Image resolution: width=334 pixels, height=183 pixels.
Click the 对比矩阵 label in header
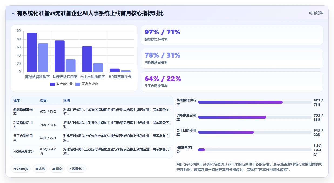click(x=316, y=13)
